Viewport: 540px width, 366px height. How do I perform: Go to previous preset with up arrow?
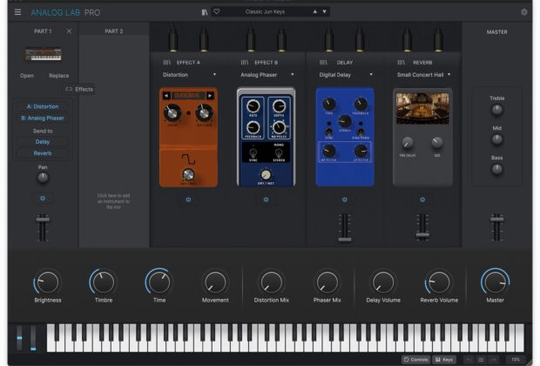(x=314, y=11)
